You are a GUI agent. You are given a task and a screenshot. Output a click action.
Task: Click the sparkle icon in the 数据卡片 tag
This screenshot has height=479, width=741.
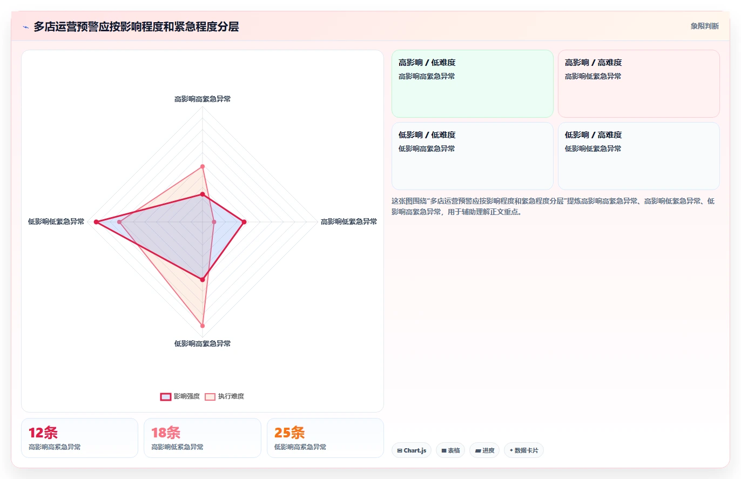tap(511, 450)
